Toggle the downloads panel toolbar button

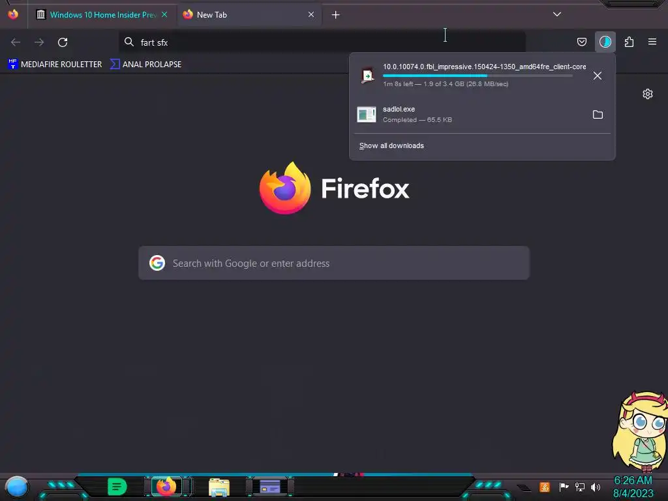605,42
